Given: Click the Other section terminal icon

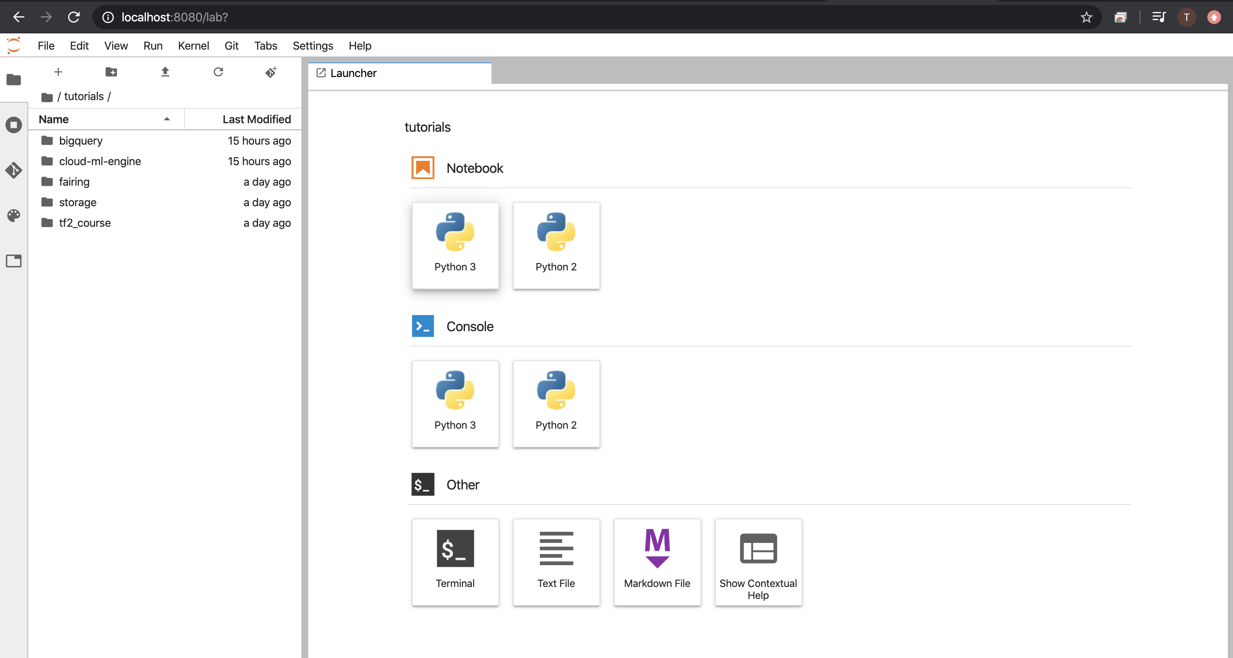Looking at the screenshot, I should coord(423,484).
